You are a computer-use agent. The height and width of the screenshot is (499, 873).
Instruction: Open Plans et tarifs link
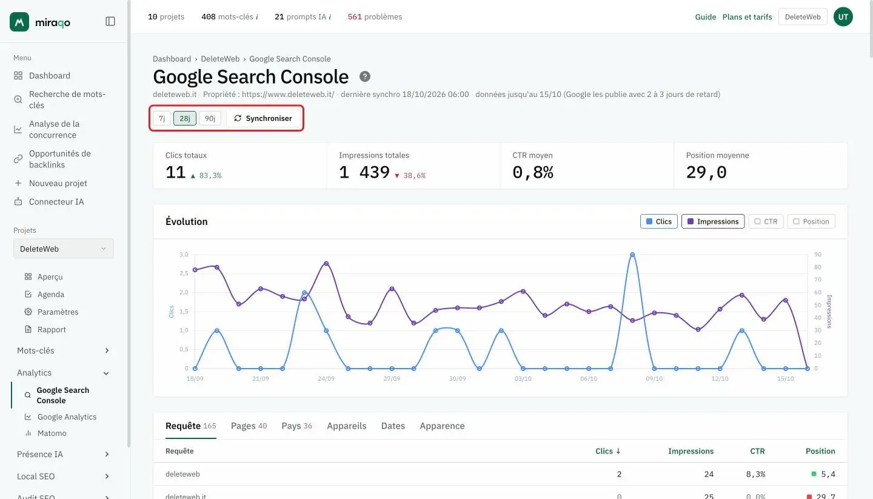747,17
